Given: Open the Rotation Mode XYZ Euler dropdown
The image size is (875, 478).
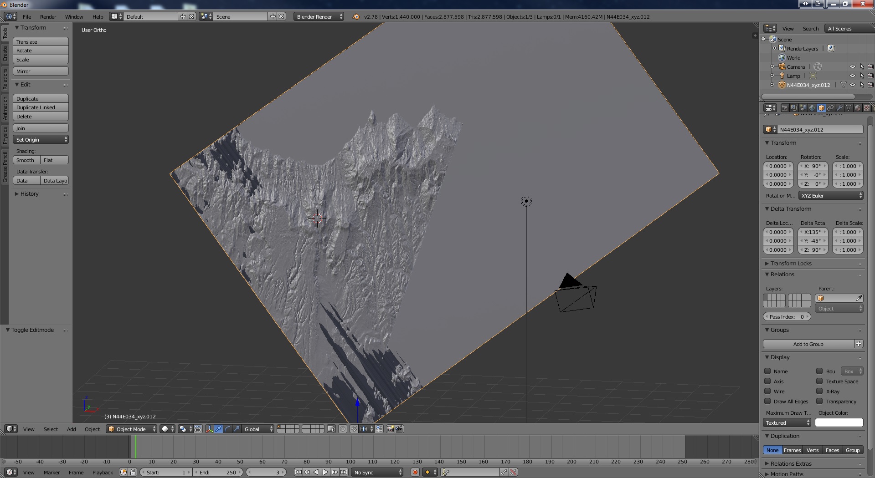Looking at the screenshot, I should [831, 195].
